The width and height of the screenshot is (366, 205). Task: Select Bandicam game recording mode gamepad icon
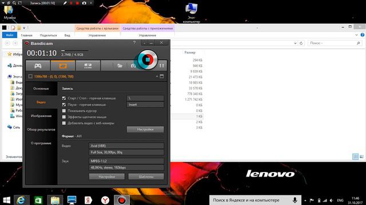click(x=38, y=65)
